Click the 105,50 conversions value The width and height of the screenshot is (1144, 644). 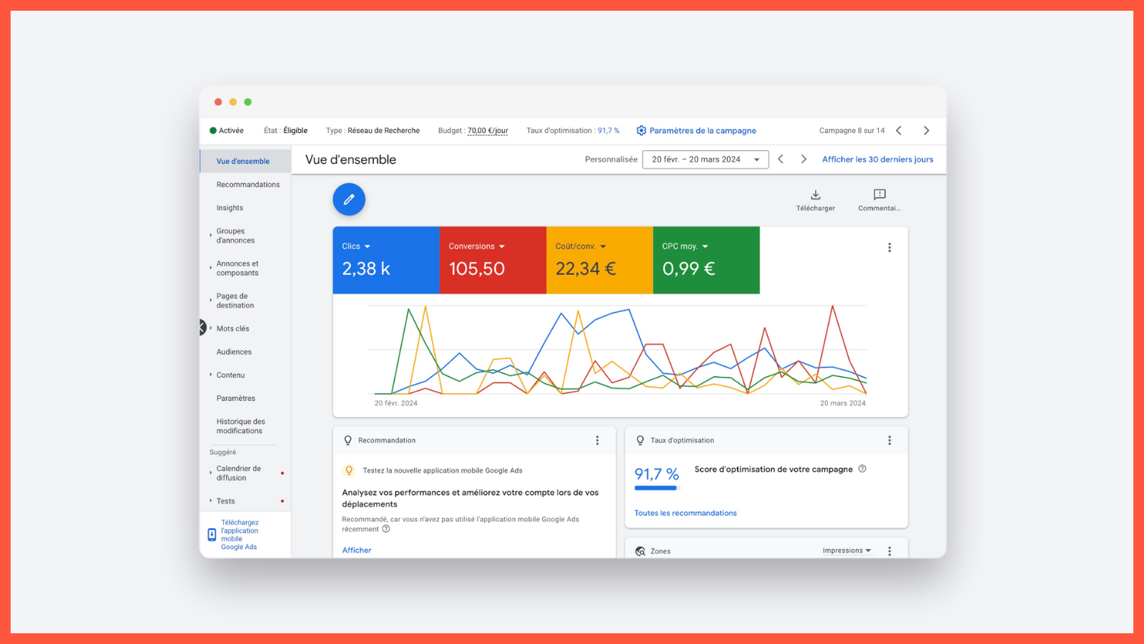pos(477,268)
